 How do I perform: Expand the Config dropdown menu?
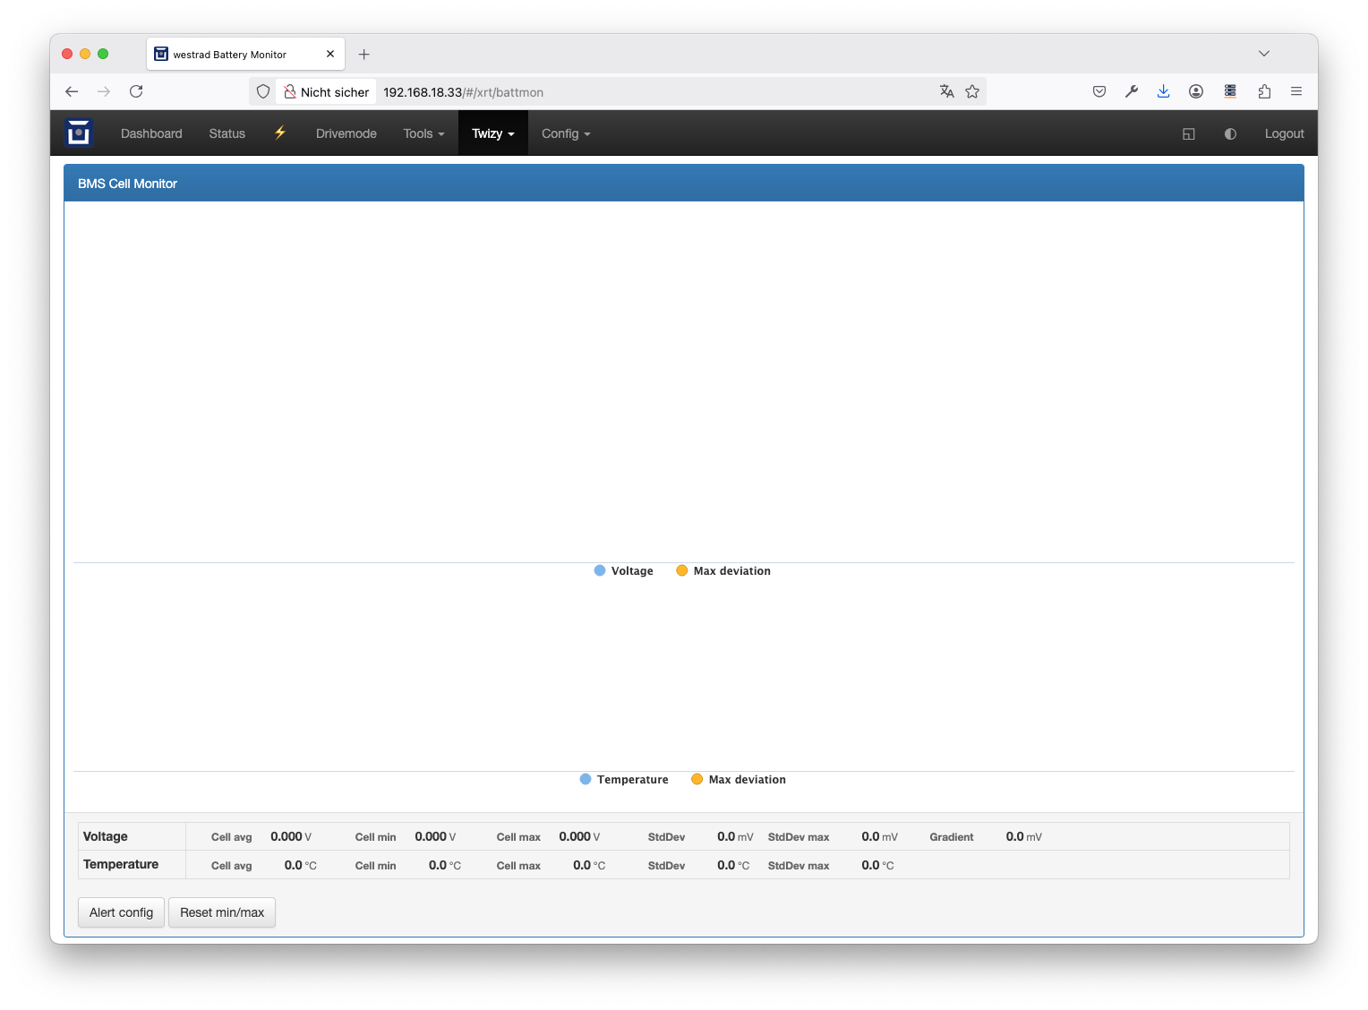pyautogui.click(x=566, y=133)
